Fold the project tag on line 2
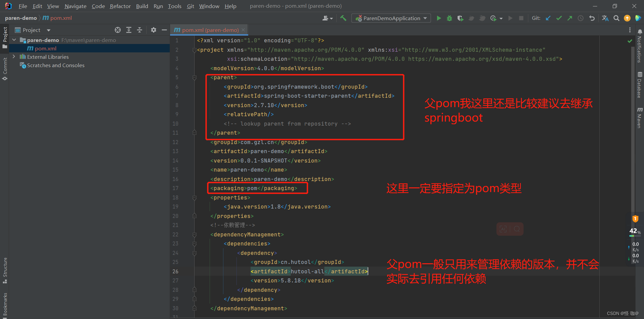This screenshot has height=319, width=644. click(x=194, y=50)
